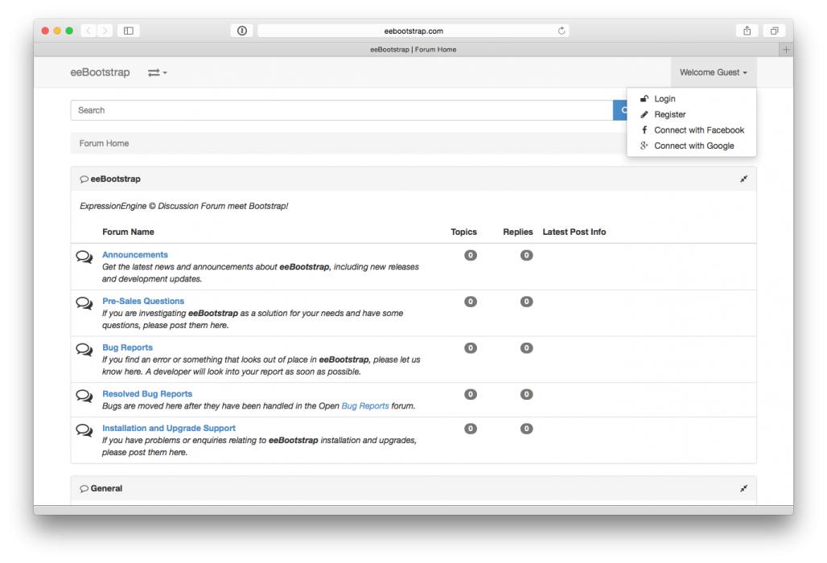Click inside the Search input field
The height and width of the screenshot is (563, 827).
point(342,110)
